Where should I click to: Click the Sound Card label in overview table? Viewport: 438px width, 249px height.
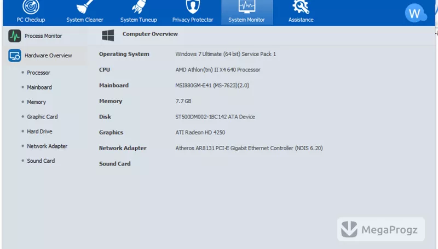click(x=115, y=164)
